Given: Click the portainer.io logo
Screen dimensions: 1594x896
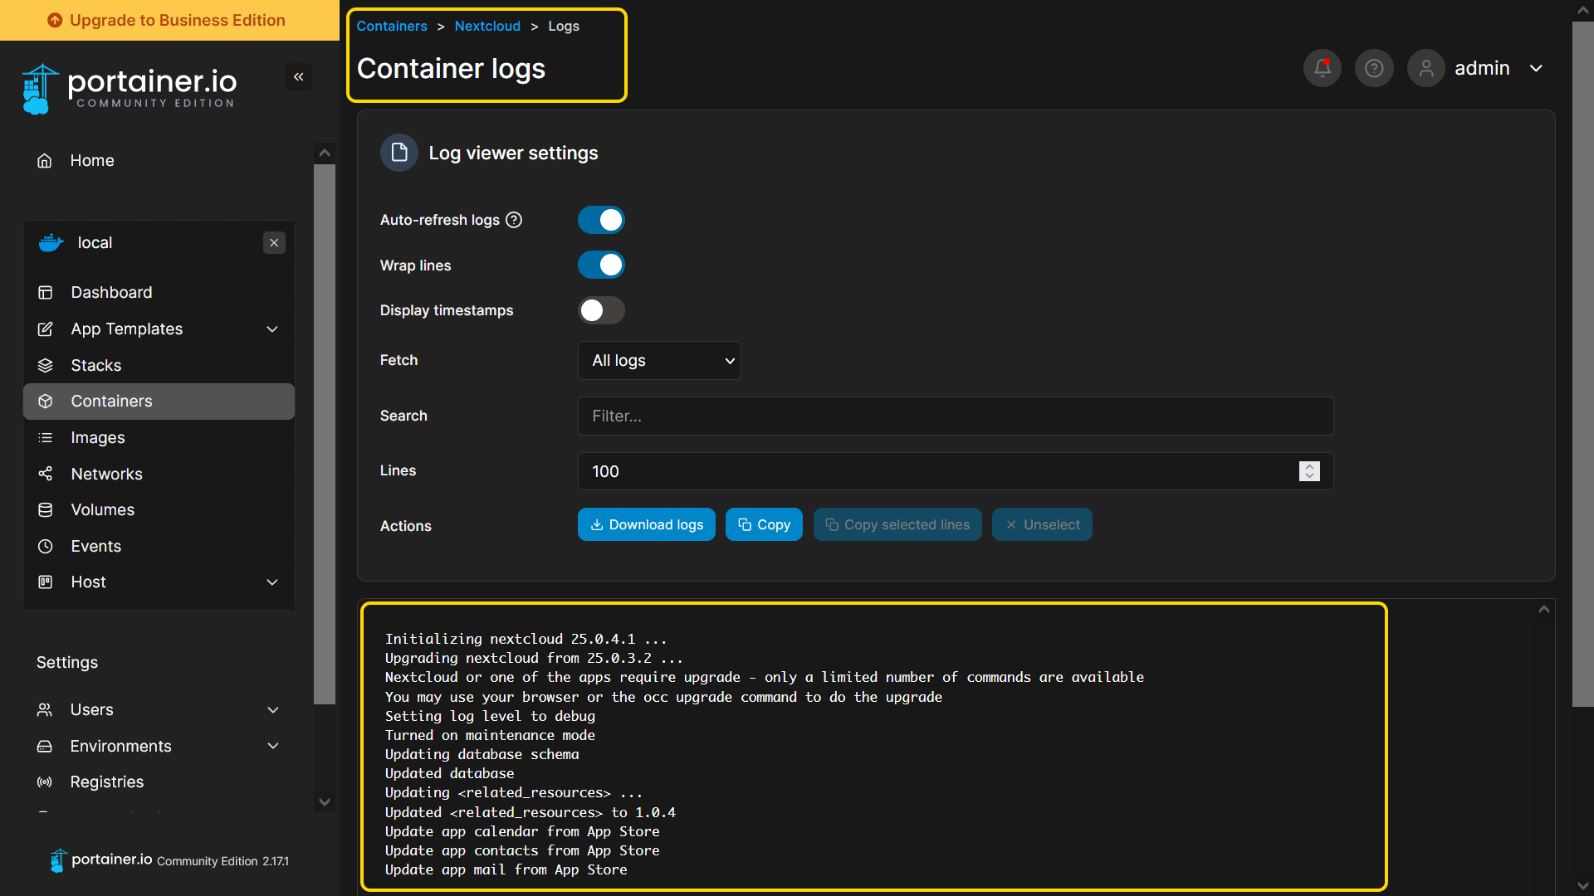Looking at the screenshot, I should [130, 88].
